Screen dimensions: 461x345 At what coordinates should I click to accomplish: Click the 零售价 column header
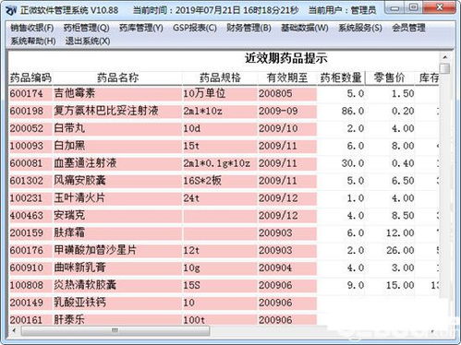point(390,77)
